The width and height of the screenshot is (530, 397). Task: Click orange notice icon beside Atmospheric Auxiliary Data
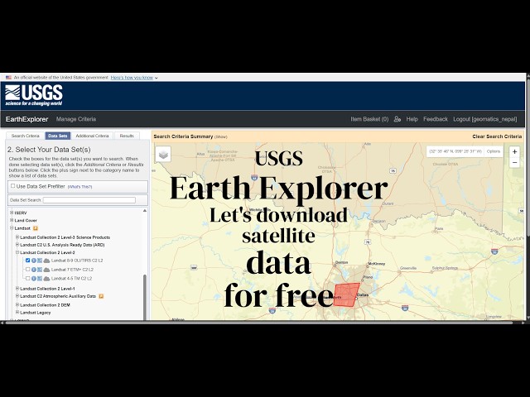tap(101, 296)
